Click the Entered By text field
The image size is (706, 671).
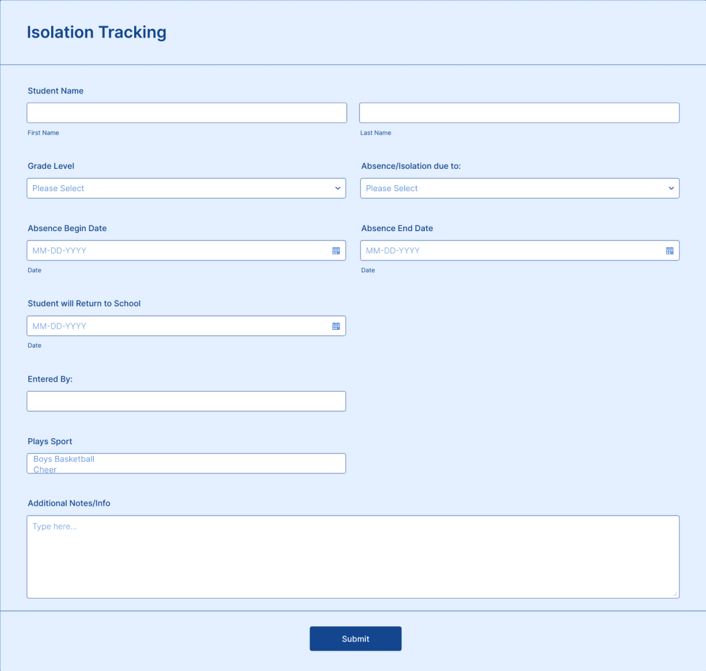click(x=187, y=401)
